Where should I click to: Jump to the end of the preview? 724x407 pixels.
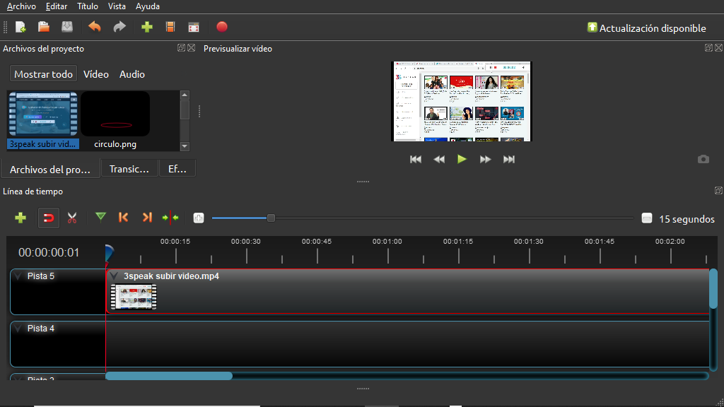click(x=509, y=159)
